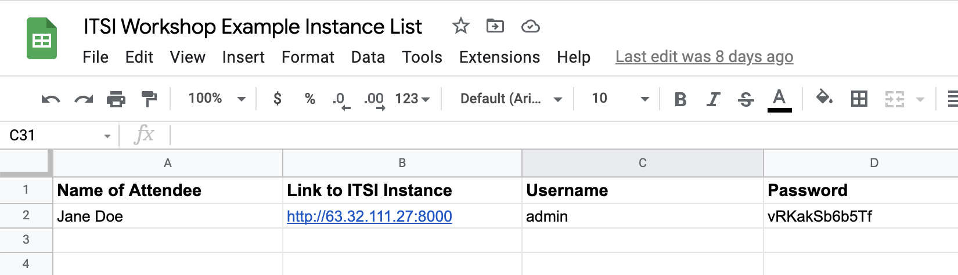The image size is (958, 275).
Task: Expand the merge cells options arrow
Action: point(920,100)
